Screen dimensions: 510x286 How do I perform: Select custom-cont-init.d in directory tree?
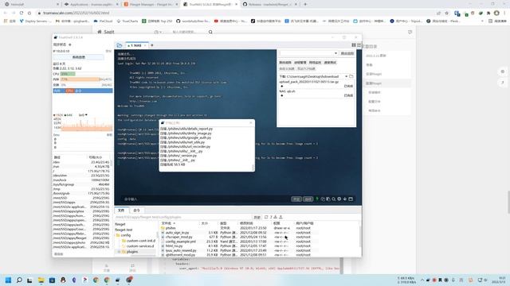[x=140, y=241]
